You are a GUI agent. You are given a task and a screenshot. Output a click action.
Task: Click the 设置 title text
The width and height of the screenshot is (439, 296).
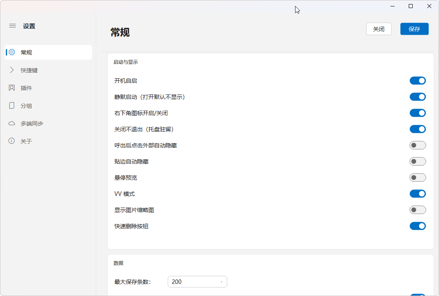coord(29,26)
